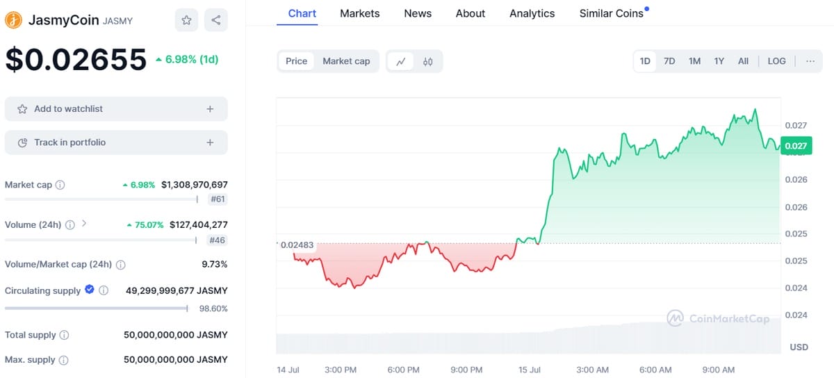834x378 pixels.
Task: Click the 9.73% volume ratio value
Action: tap(215, 265)
